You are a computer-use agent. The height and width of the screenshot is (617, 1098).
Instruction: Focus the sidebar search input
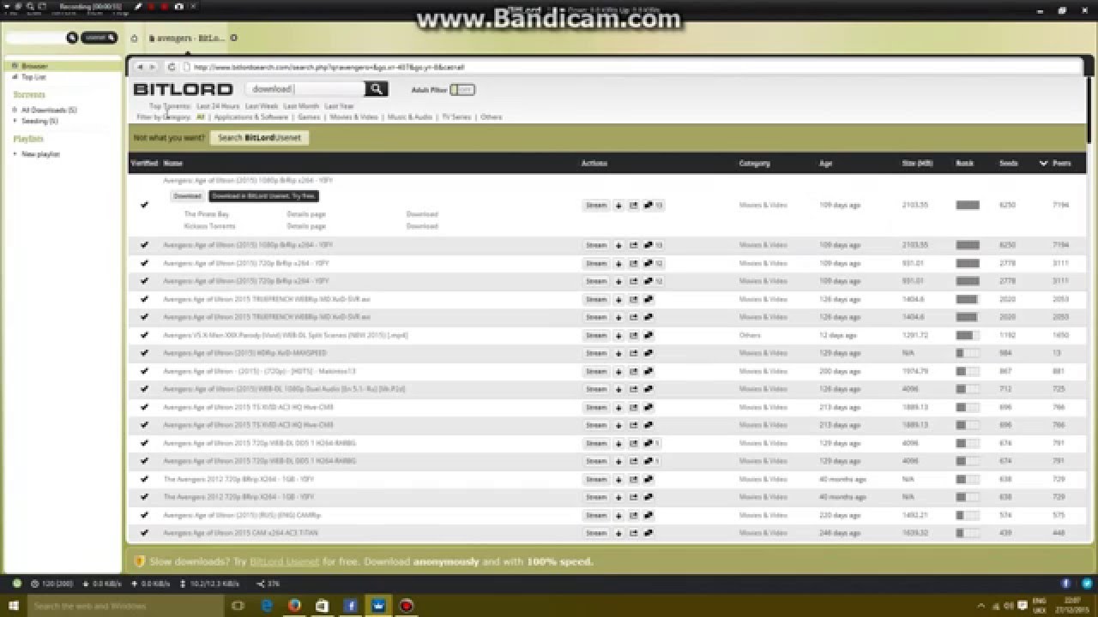(36, 38)
